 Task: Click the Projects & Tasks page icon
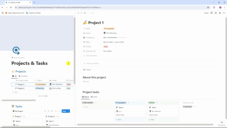pyautogui.click(x=16, y=50)
